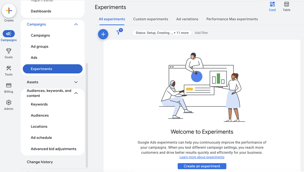The image size is (304, 172).
Task: Open the Tools wrench icon
Action: [9, 68]
